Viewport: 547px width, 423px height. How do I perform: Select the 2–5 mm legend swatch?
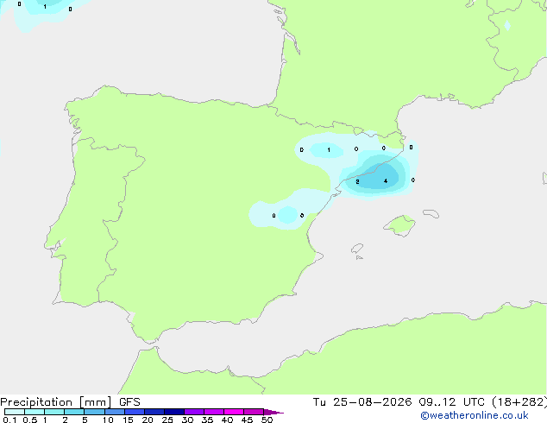pos(74,412)
